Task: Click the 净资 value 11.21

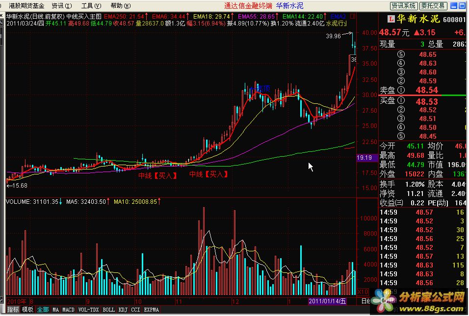Action: 415,194
